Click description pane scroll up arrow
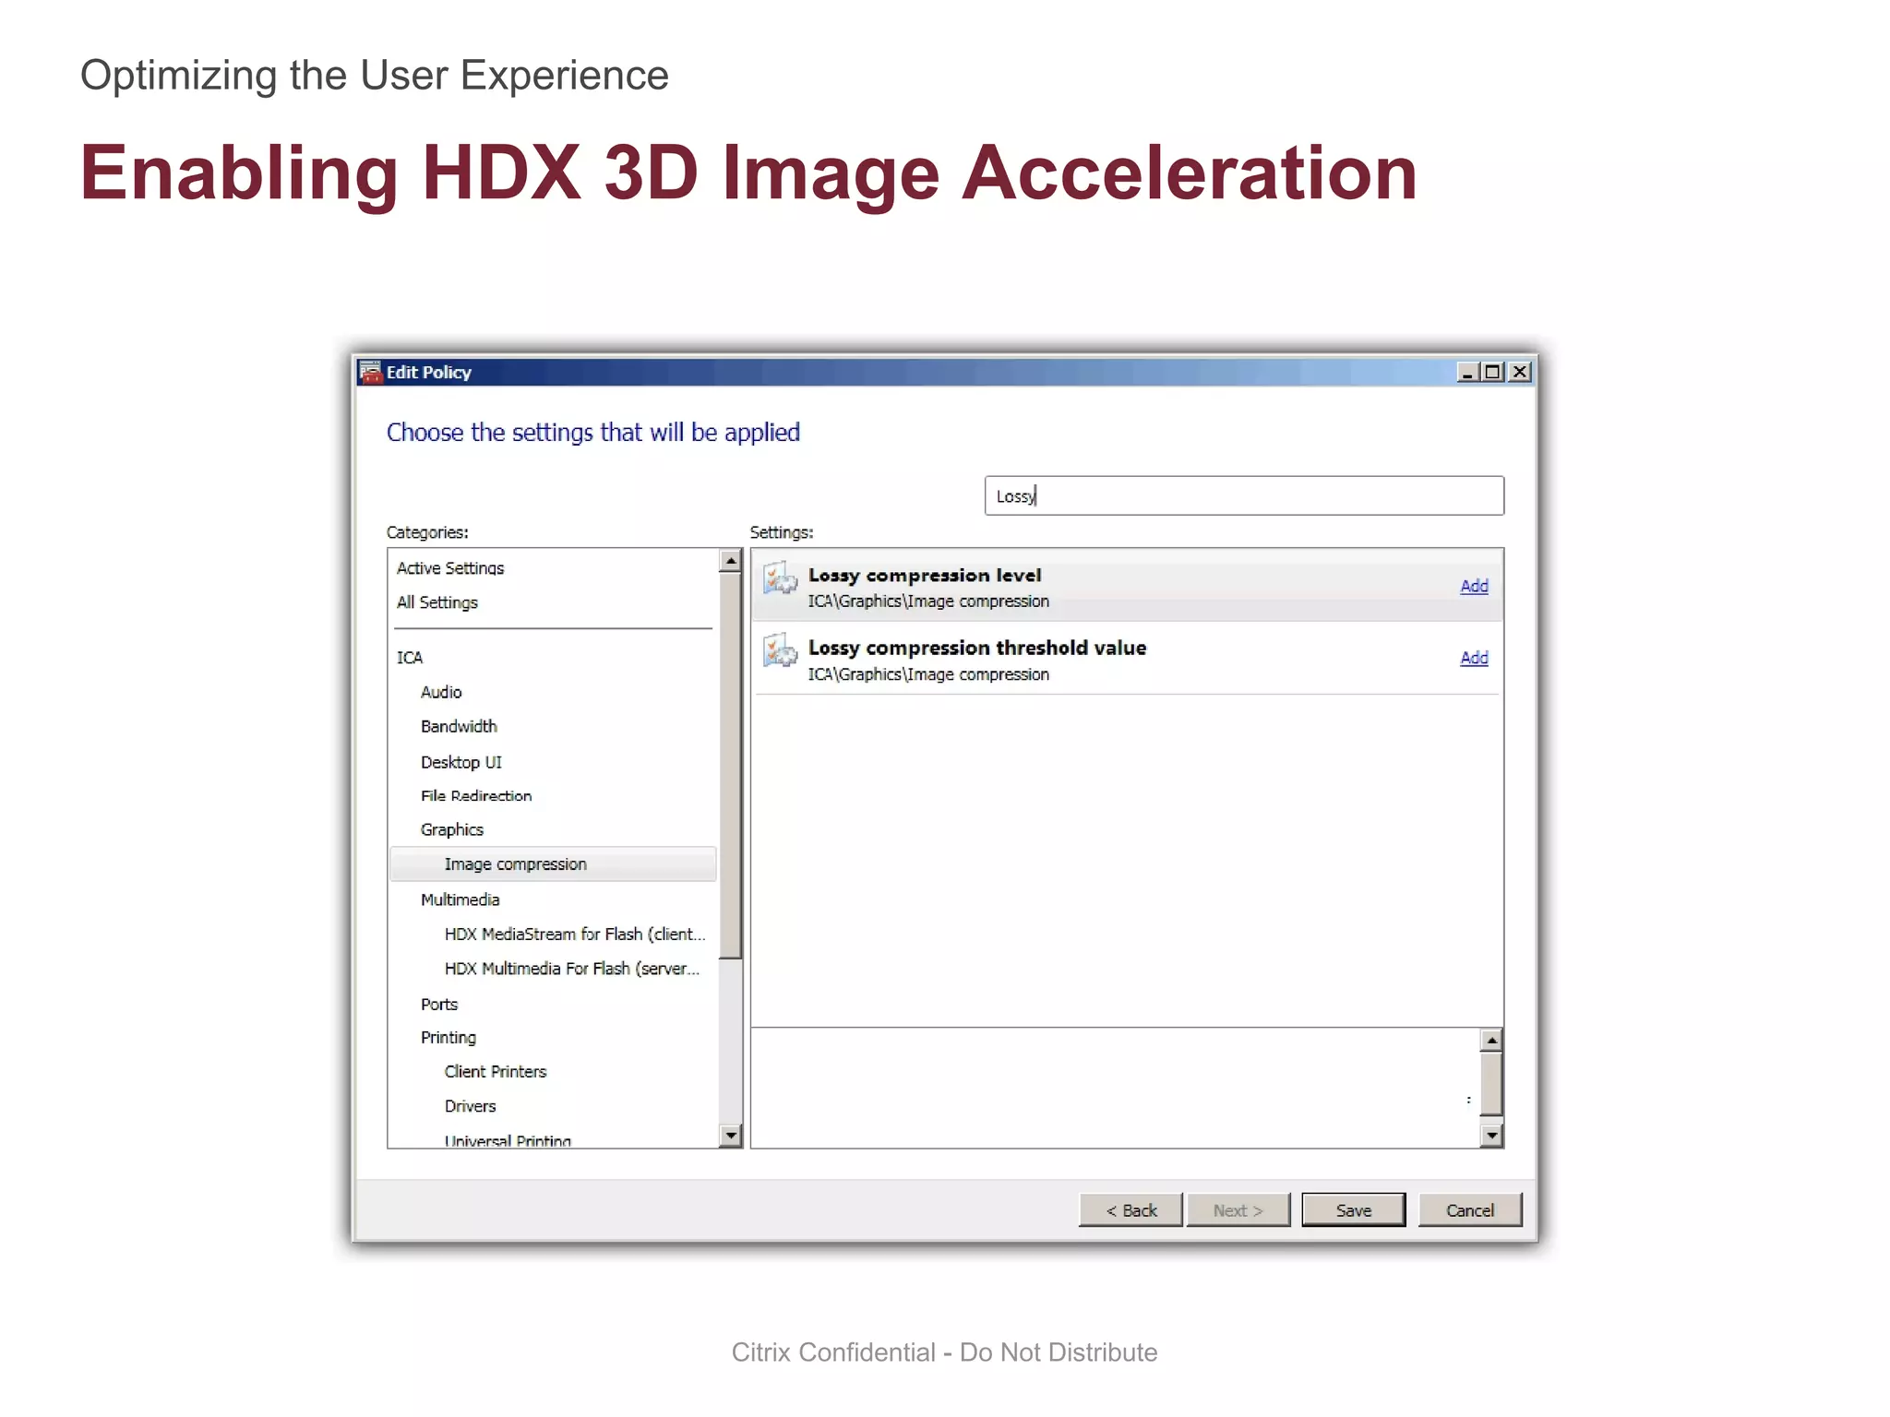 point(1491,1041)
